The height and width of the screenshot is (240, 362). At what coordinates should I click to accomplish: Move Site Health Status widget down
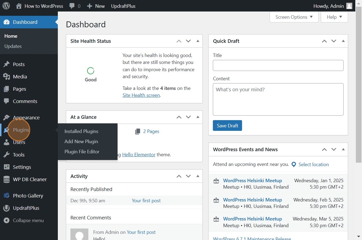point(188,41)
